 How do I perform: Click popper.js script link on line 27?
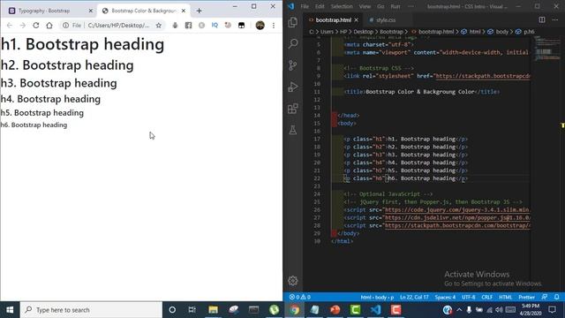click(457, 218)
